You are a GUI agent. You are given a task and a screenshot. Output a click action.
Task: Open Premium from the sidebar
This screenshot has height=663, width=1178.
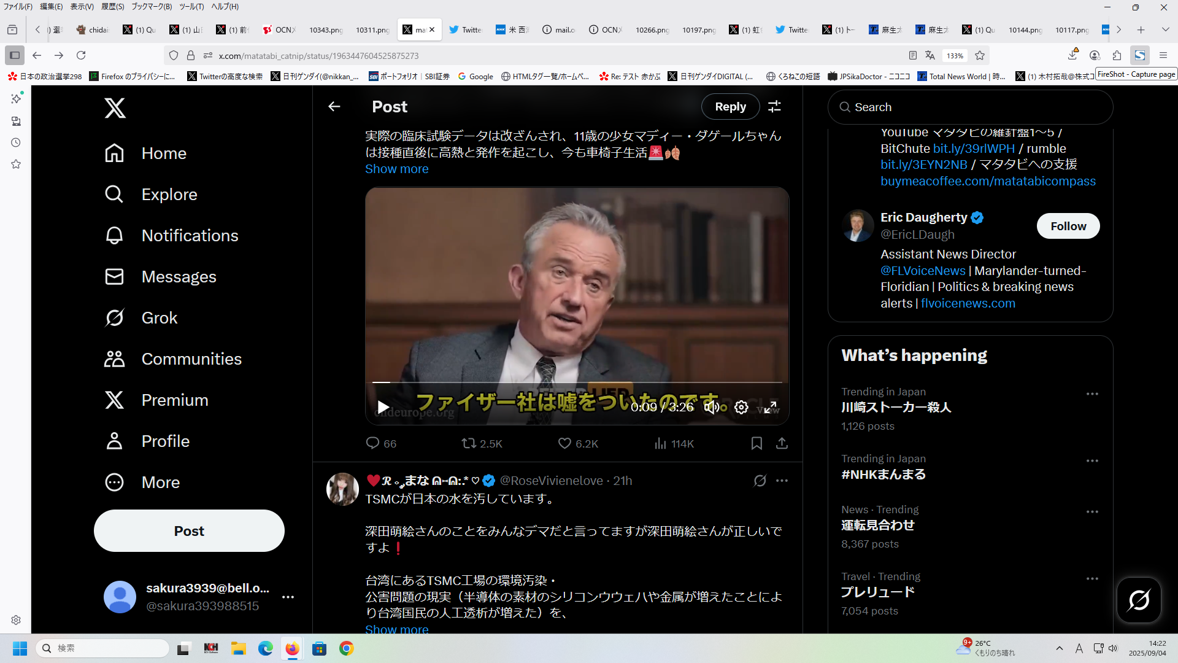[156, 400]
